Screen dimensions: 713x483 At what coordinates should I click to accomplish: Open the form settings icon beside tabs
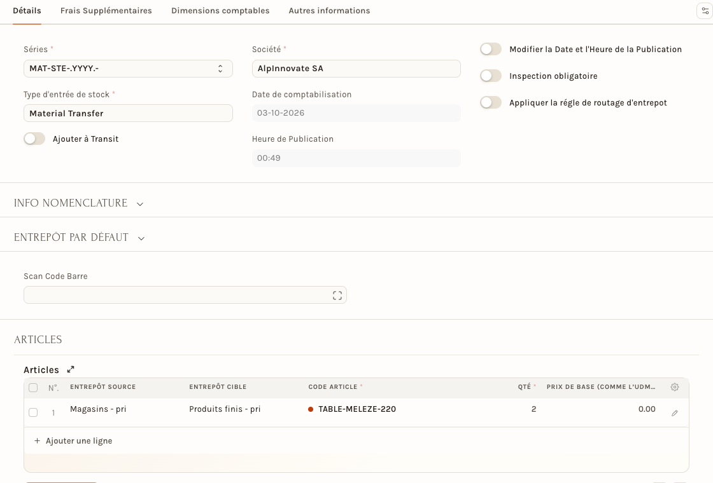[705, 11]
